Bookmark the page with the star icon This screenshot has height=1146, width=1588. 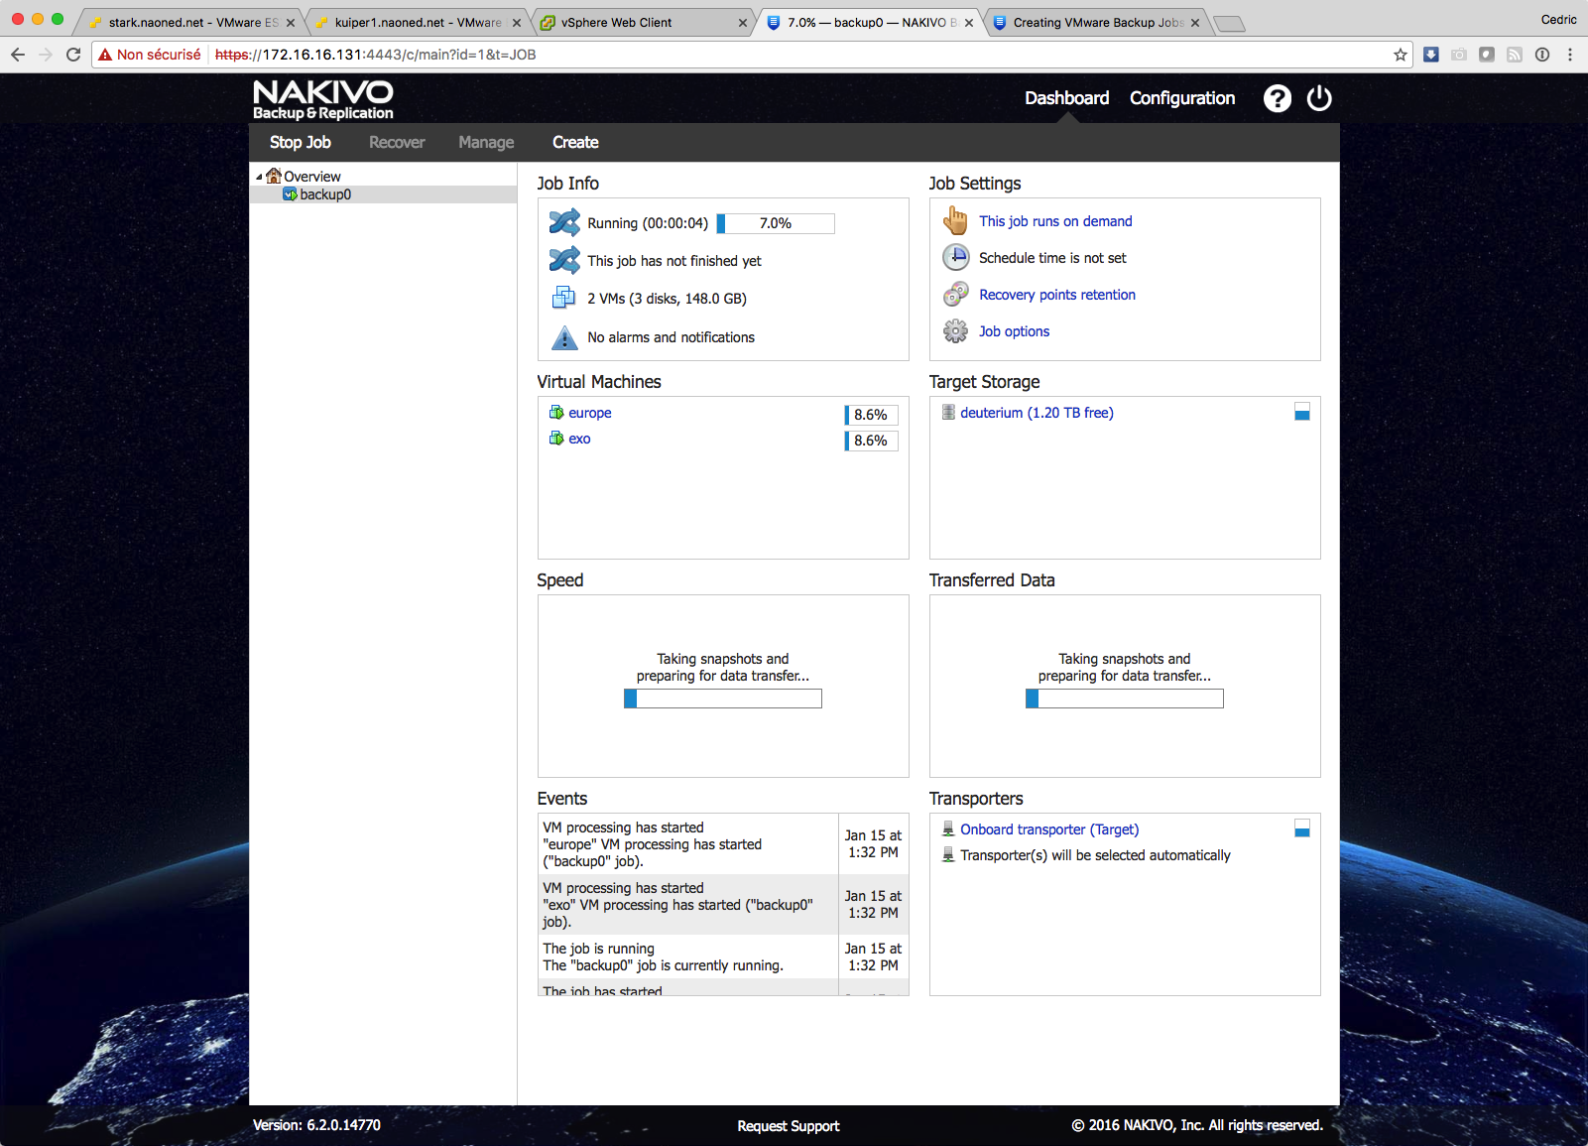click(1400, 55)
